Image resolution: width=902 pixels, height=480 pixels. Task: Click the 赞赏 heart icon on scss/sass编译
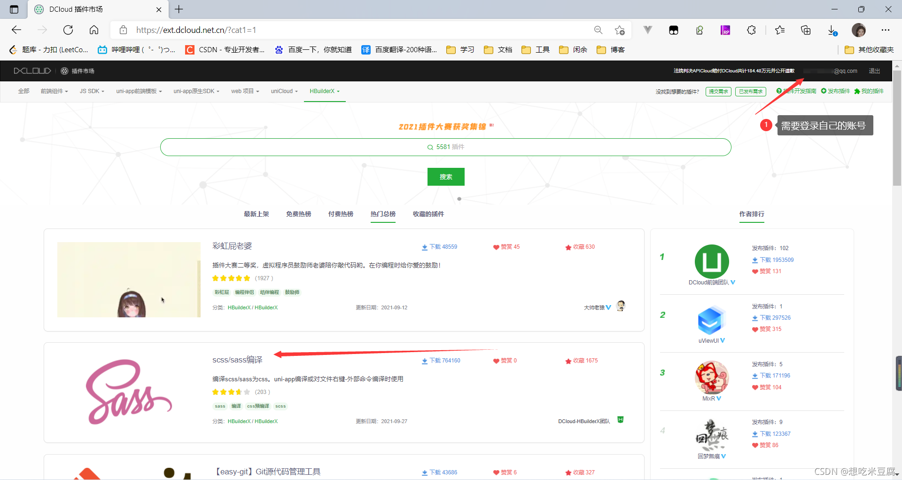[496, 361]
